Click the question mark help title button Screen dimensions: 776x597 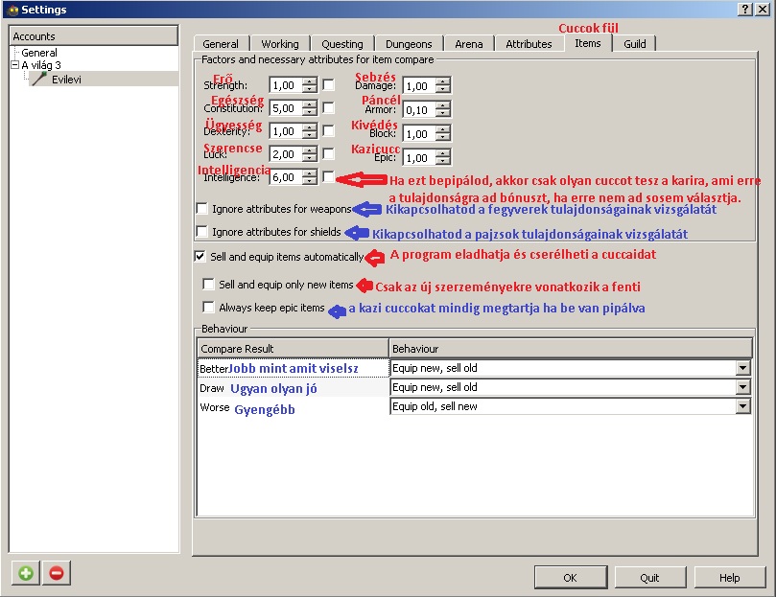[x=745, y=9]
